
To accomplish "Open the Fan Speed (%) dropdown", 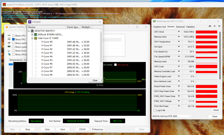I will [x=179, y=52].
